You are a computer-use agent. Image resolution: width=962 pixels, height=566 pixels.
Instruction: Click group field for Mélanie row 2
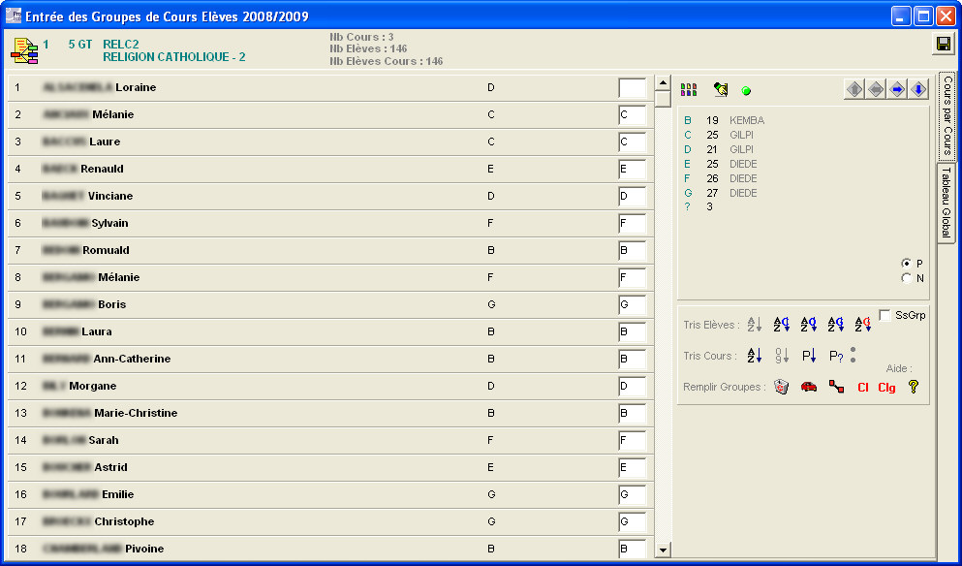pyautogui.click(x=632, y=114)
